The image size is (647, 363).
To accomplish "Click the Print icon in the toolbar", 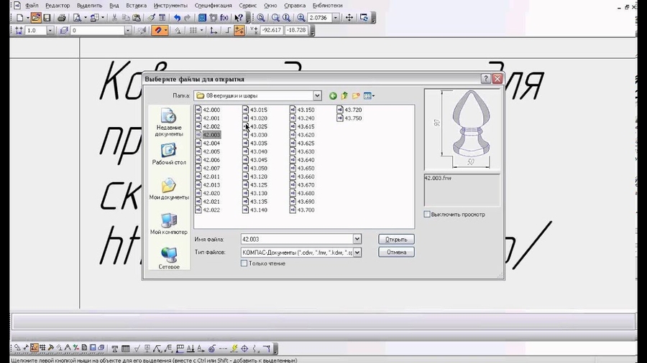I will pos(61,17).
